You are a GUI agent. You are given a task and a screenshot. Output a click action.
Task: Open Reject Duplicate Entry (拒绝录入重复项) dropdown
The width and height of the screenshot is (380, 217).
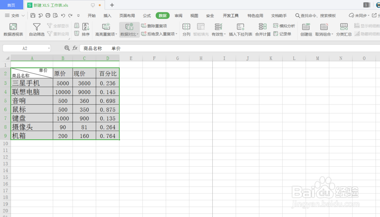[x=159, y=34]
